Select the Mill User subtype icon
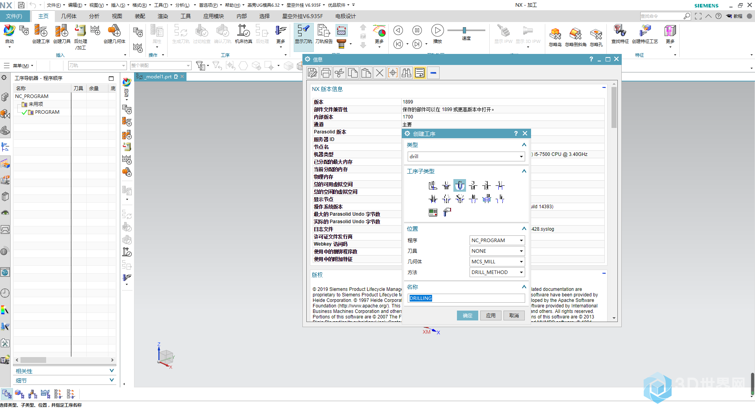 tap(446, 212)
